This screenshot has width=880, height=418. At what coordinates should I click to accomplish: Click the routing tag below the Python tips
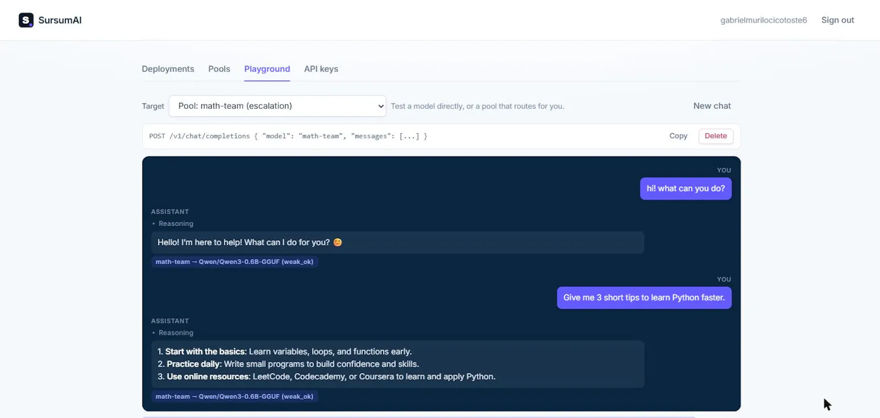pyautogui.click(x=234, y=397)
